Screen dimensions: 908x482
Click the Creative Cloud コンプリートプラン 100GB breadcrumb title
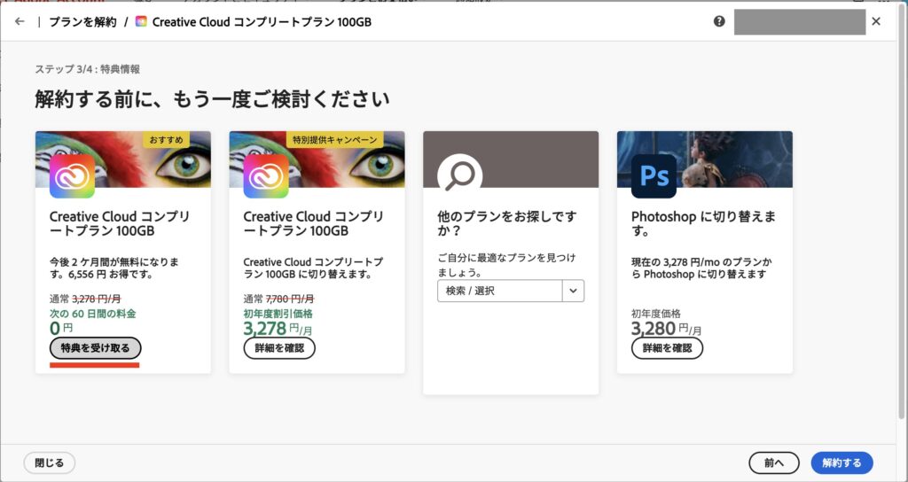pos(262,21)
